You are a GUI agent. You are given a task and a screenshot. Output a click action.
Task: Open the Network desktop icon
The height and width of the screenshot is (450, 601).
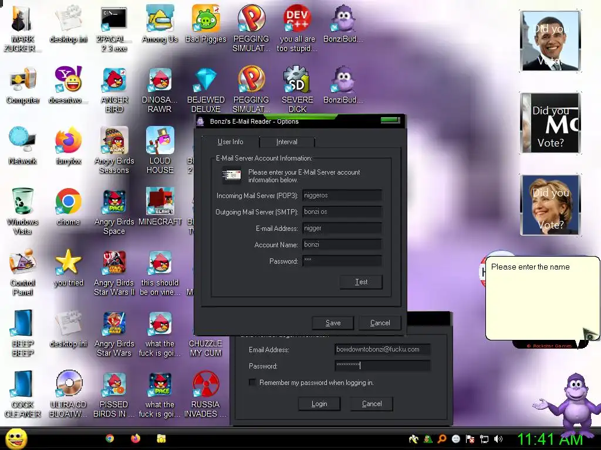(23, 146)
